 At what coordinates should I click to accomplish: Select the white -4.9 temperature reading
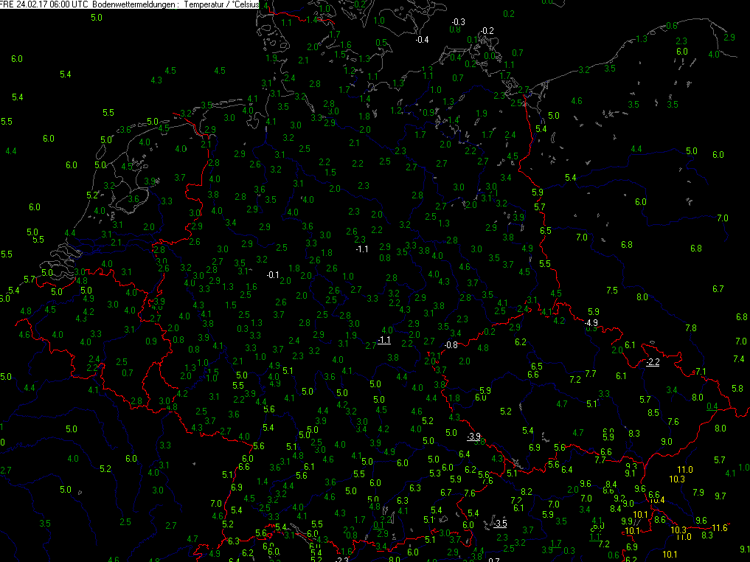tap(591, 323)
